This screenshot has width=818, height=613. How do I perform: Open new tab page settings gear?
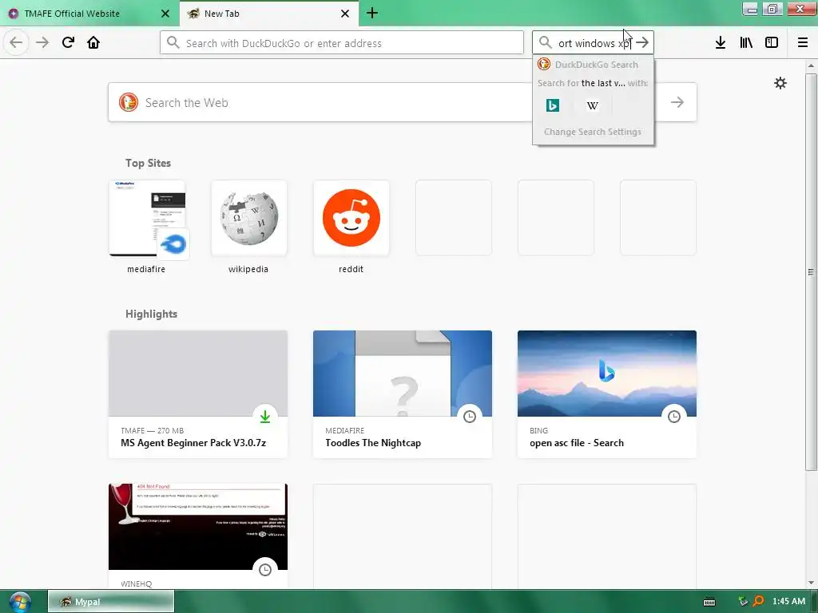click(x=780, y=83)
